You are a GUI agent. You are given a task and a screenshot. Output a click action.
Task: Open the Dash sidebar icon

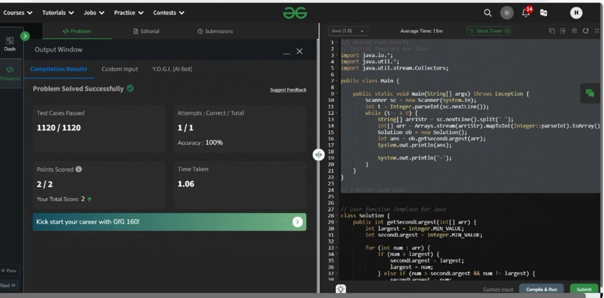pos(10,44)
